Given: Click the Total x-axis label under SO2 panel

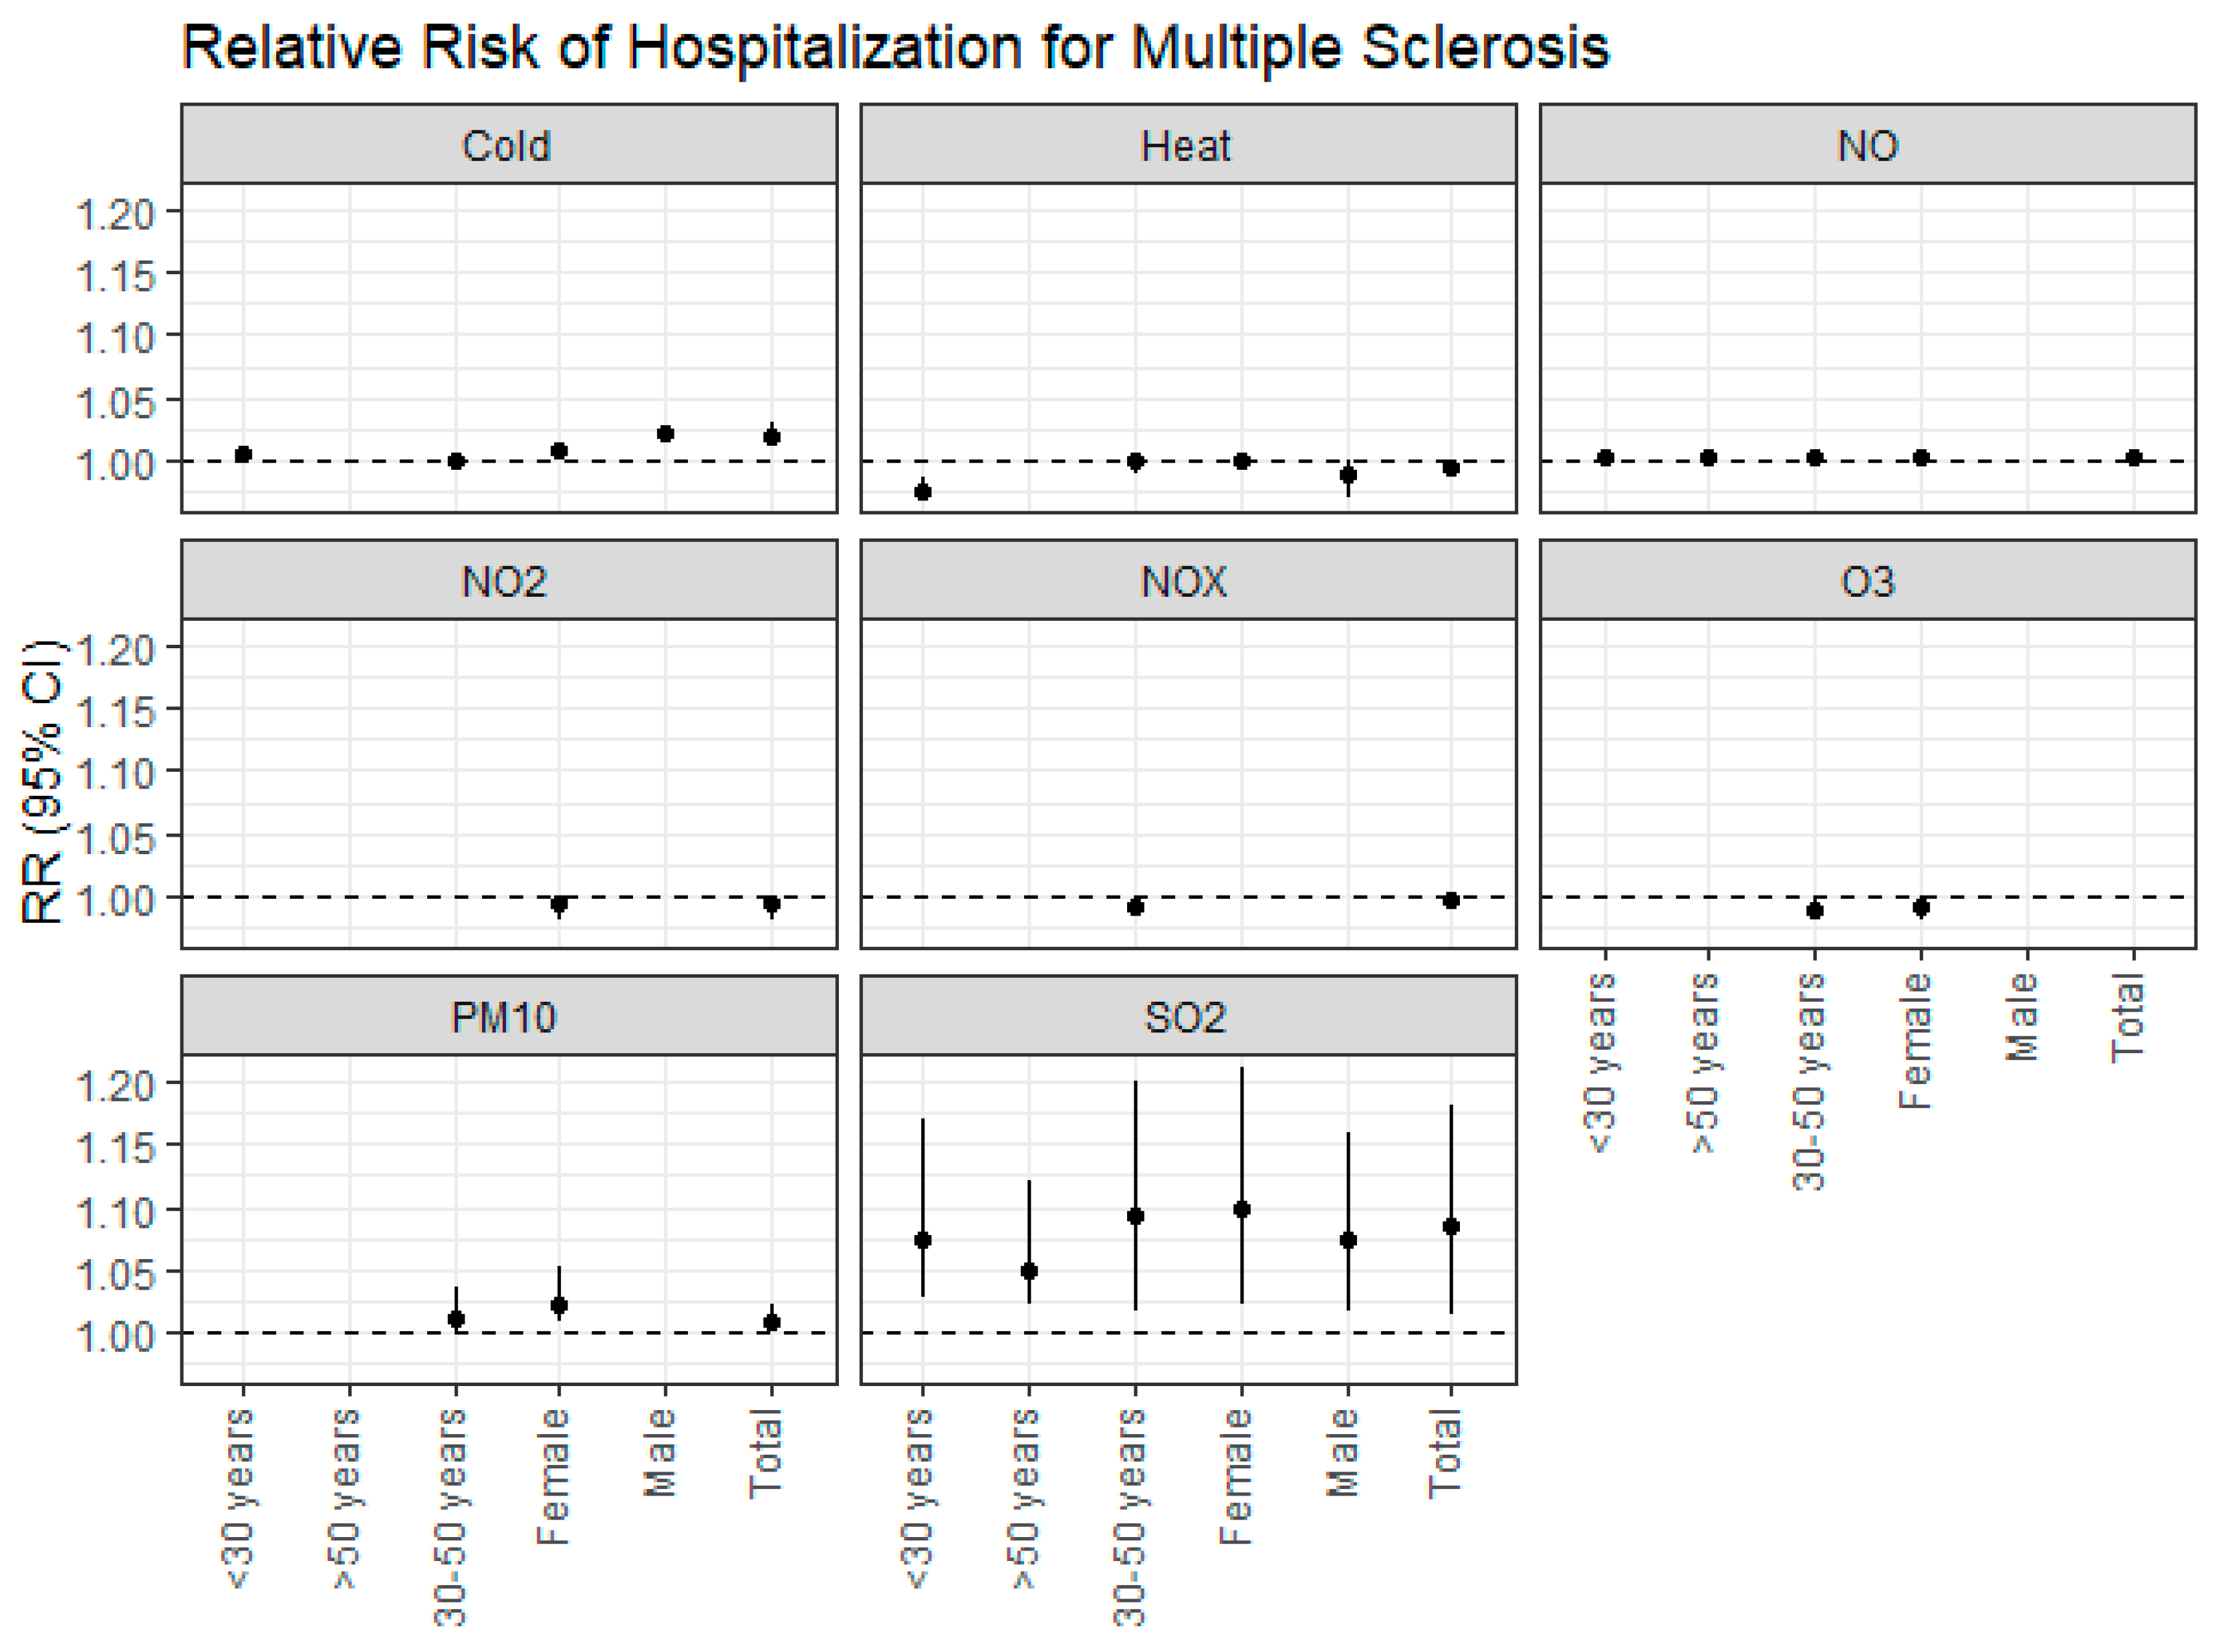Looking at the screenshot, I should [1446, 1452].
